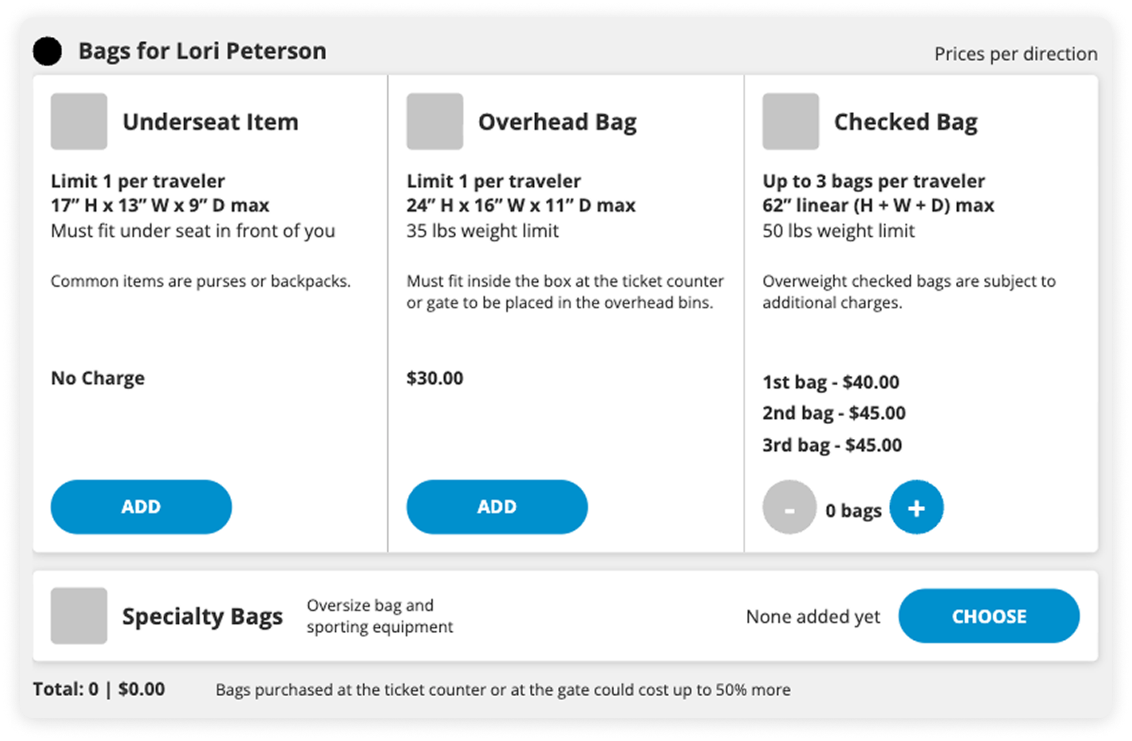
Task: Decrease checked bags with minus button
Action: (789, 507)
